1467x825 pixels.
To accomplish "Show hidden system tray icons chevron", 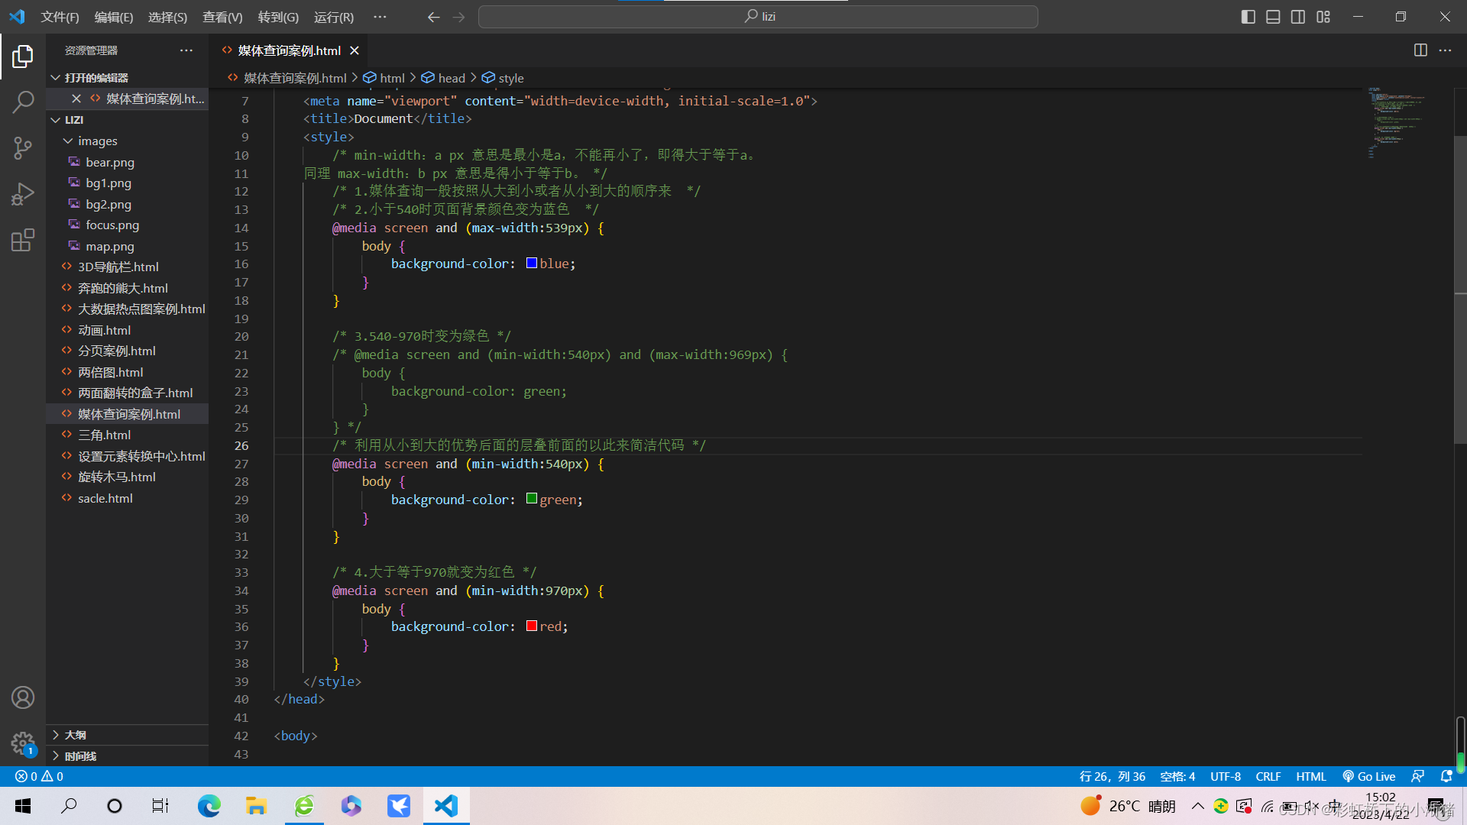I will tap(1198, 806).
